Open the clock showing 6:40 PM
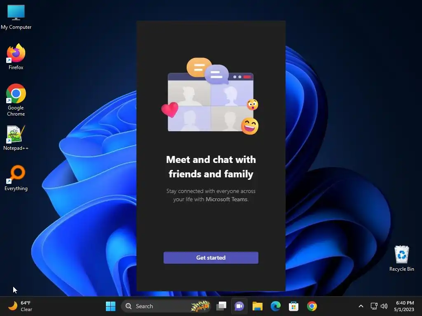This screenshot has width=422, height=316. click(405, 306)
